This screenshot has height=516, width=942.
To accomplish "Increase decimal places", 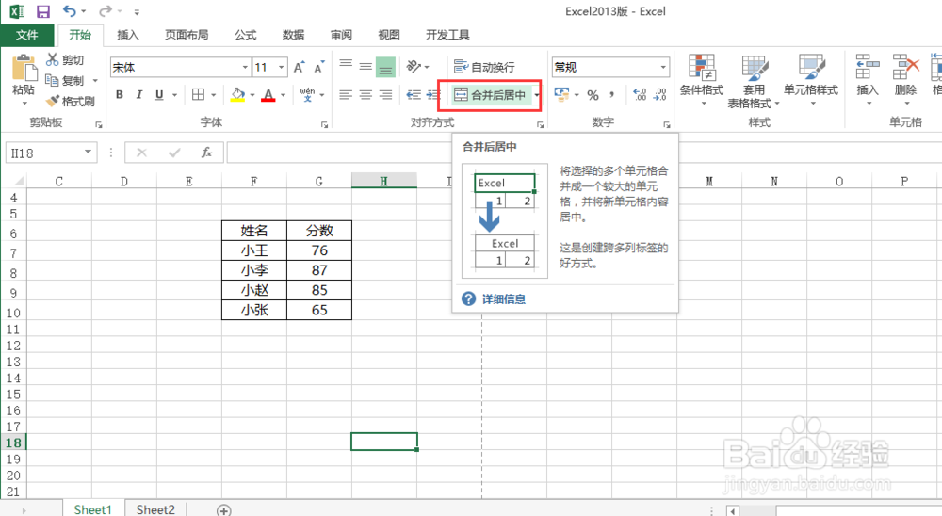I will pos(640,95).
